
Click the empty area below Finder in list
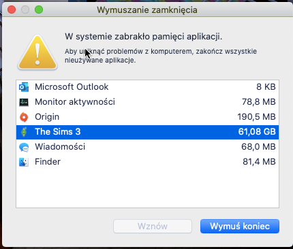[x=147, y=188]
